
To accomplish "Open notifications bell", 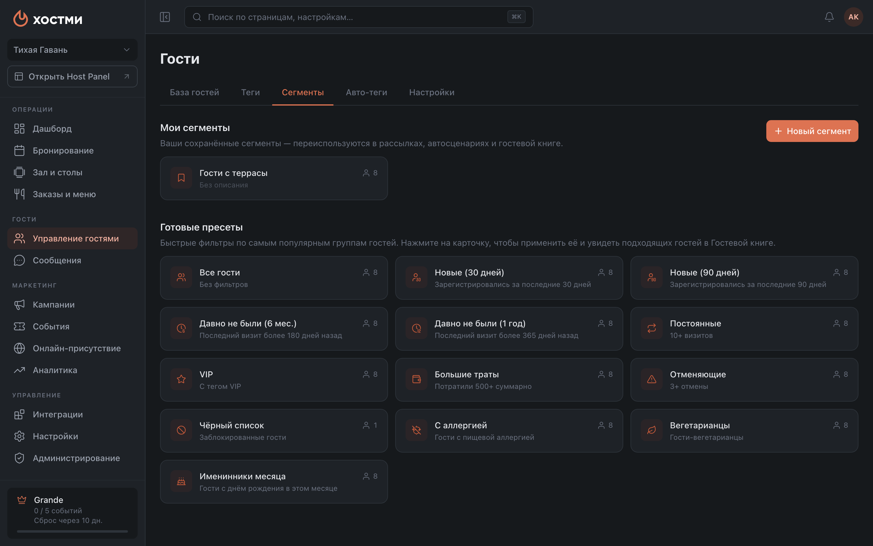I will [829, 17].
